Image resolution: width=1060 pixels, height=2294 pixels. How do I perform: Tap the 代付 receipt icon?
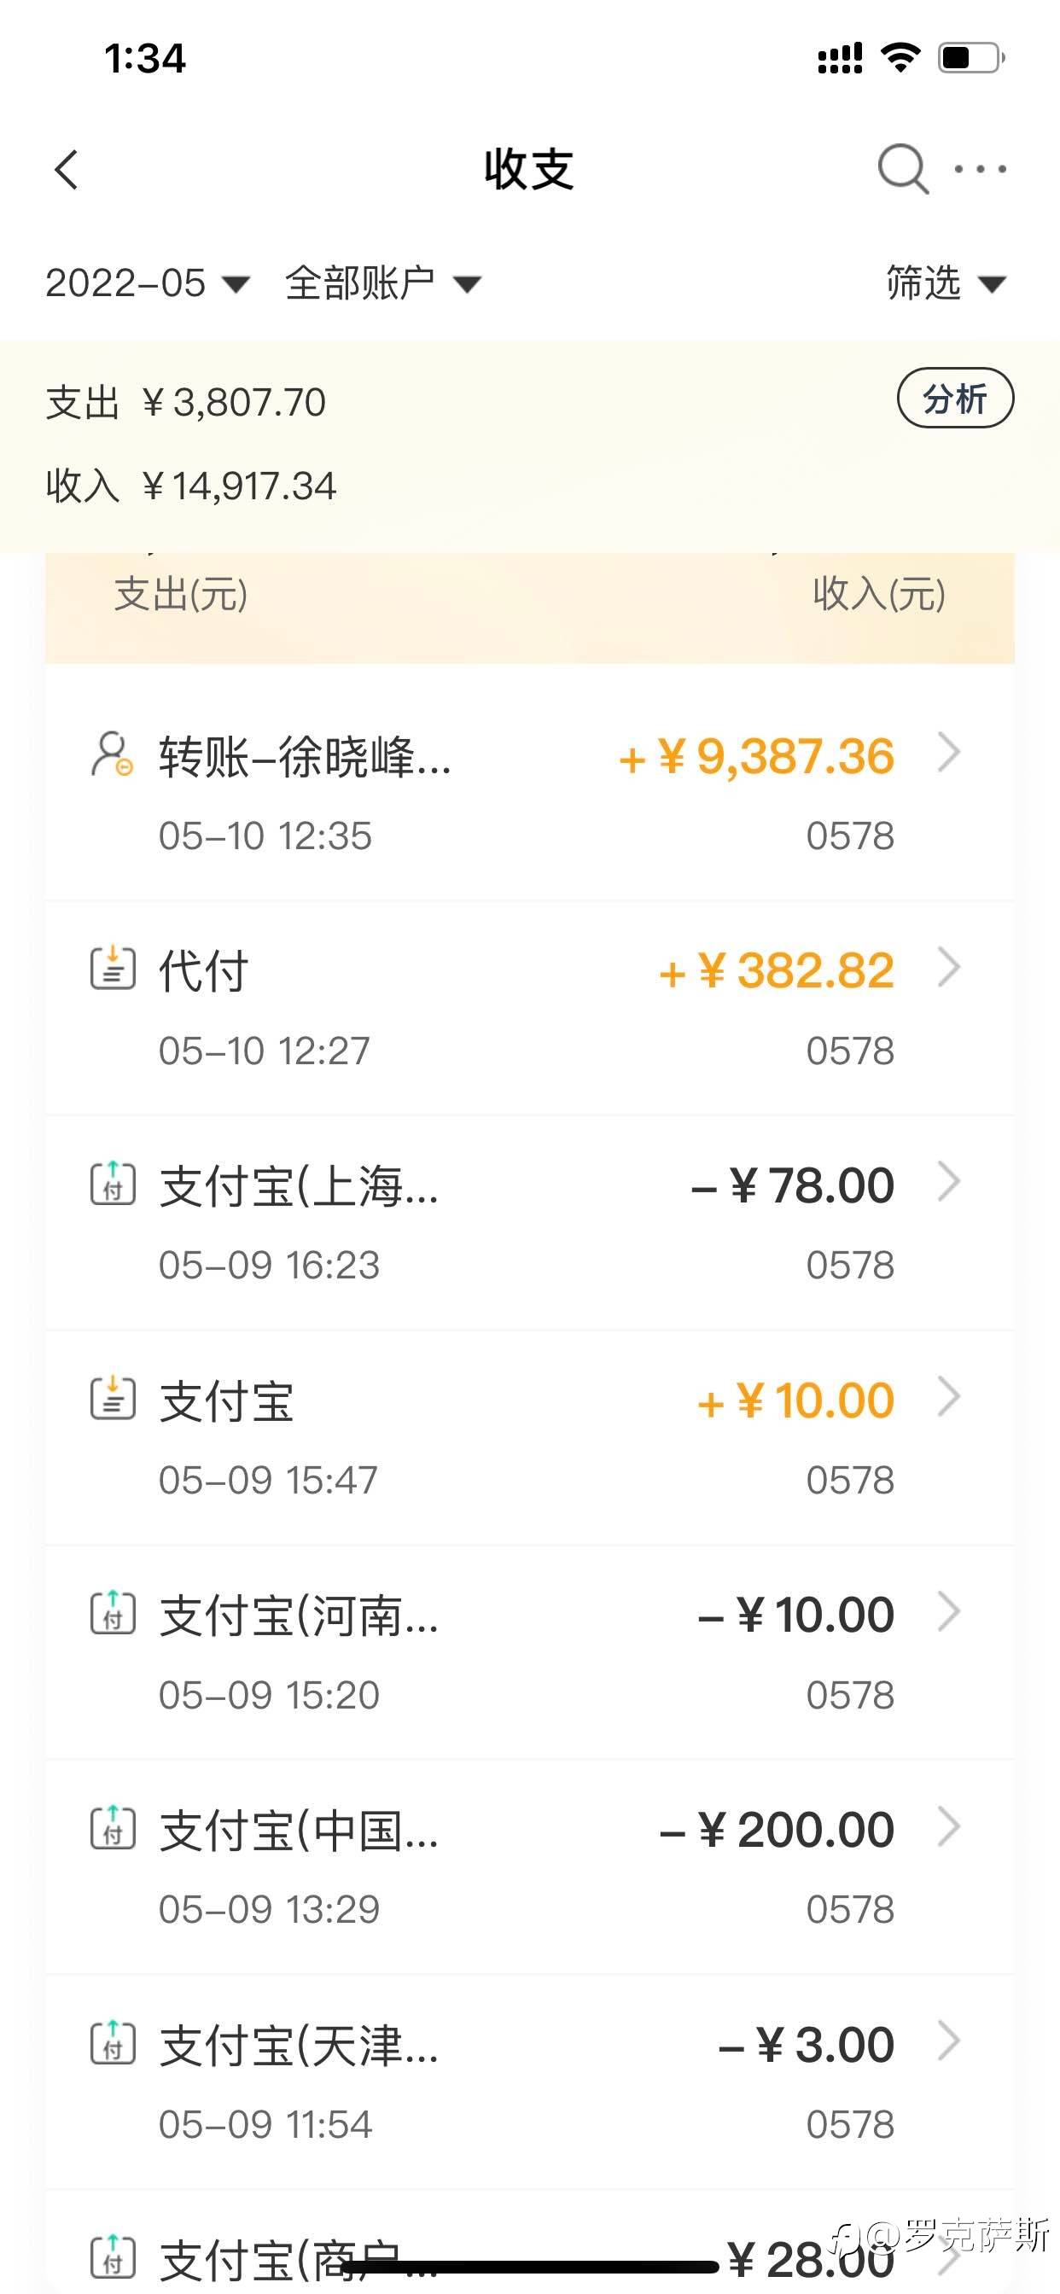pos(114,968)
